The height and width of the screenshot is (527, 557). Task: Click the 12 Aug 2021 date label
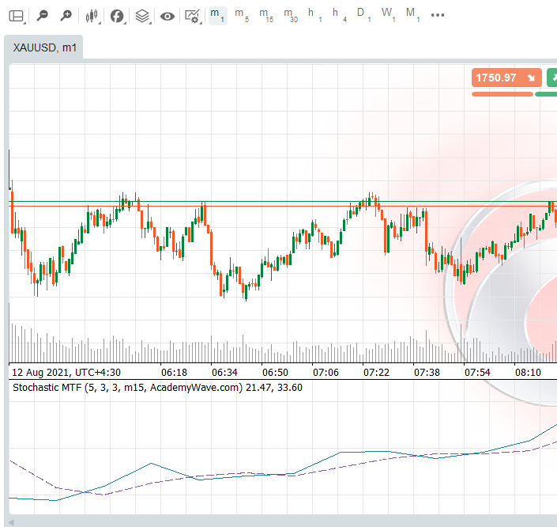pyautogui.click(x=66, y=372)
